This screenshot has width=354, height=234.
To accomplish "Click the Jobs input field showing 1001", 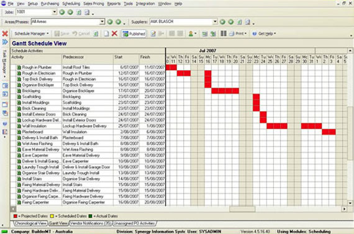I will coord(34,12).
